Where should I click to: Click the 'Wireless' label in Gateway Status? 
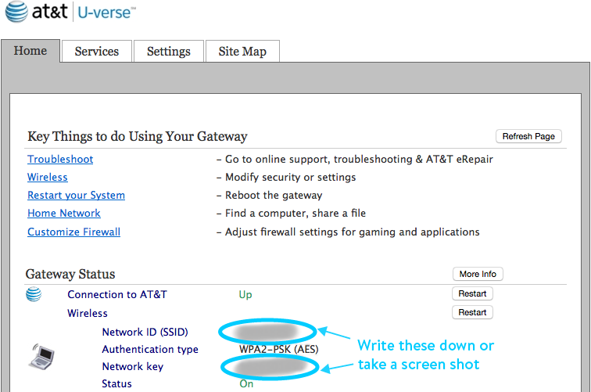88,313
